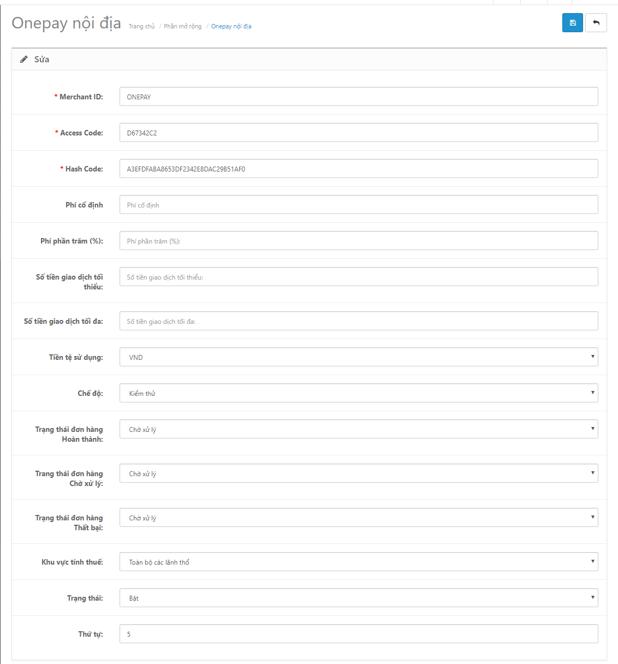Click the blue save icon button

[x=573, y=23]
